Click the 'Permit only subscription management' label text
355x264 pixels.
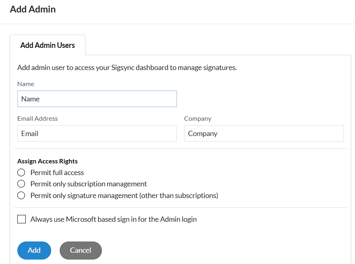[89, 184]
